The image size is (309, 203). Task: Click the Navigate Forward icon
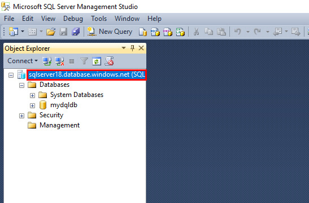click(x=296, y=32)
